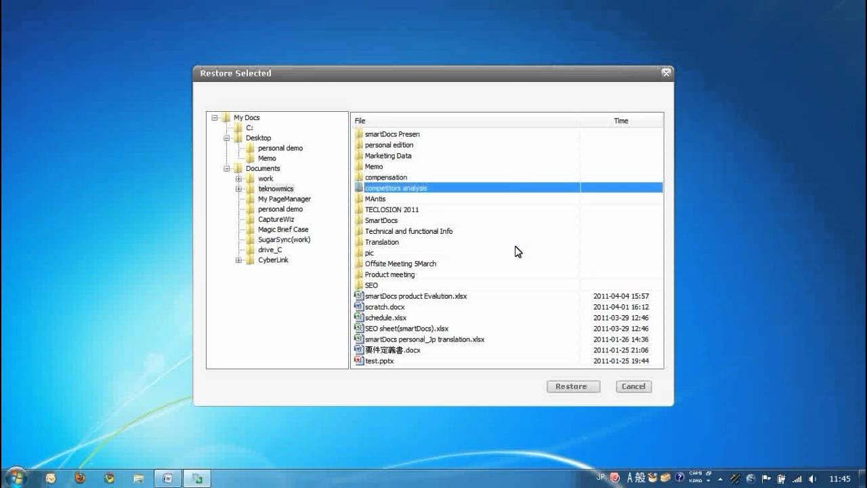Select the C: drive in tree
This screenshot has height=488, width=867.
(x=249, y=127)
